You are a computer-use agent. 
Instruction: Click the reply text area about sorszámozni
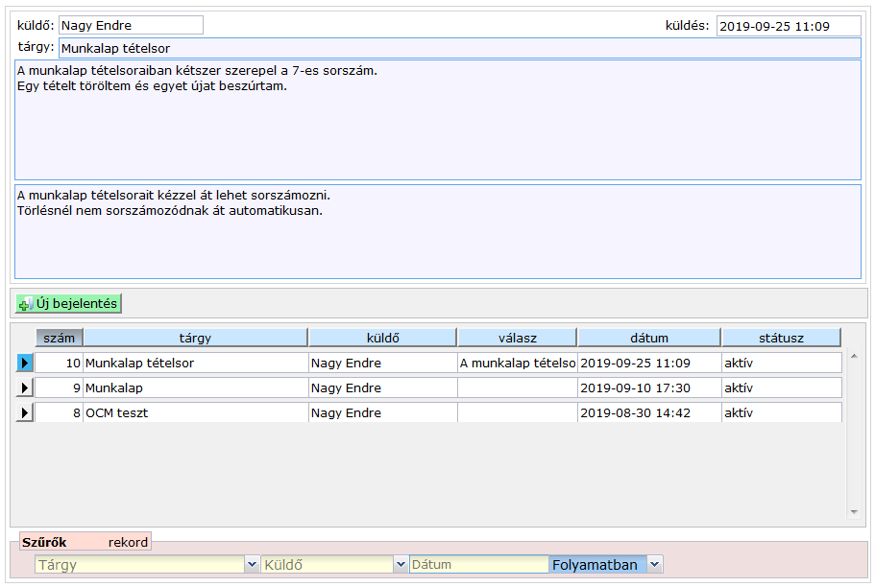437,231
